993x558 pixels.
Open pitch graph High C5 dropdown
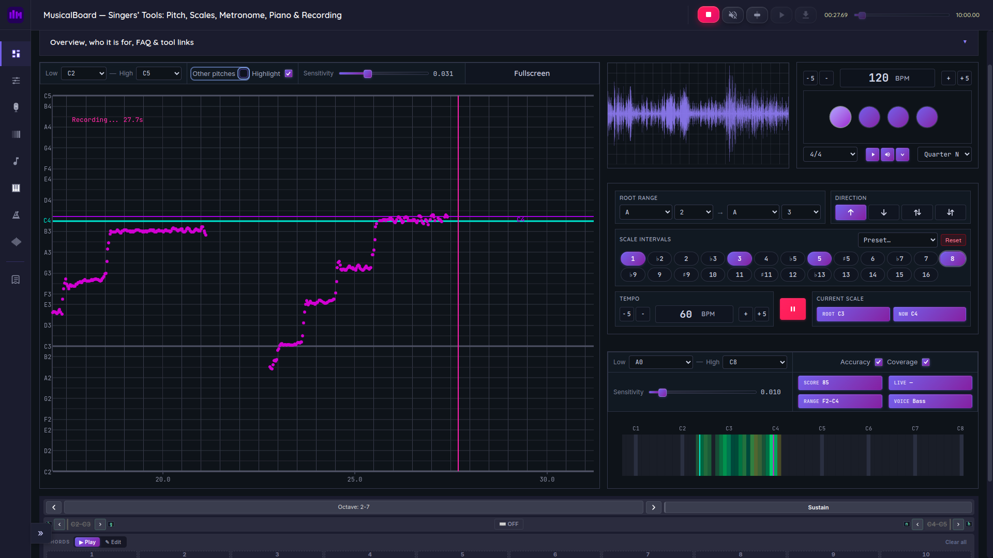159,73
